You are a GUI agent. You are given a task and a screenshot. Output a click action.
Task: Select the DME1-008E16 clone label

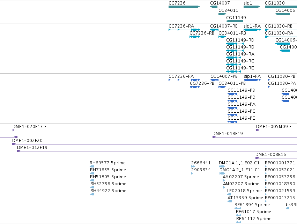pos(271,155)
